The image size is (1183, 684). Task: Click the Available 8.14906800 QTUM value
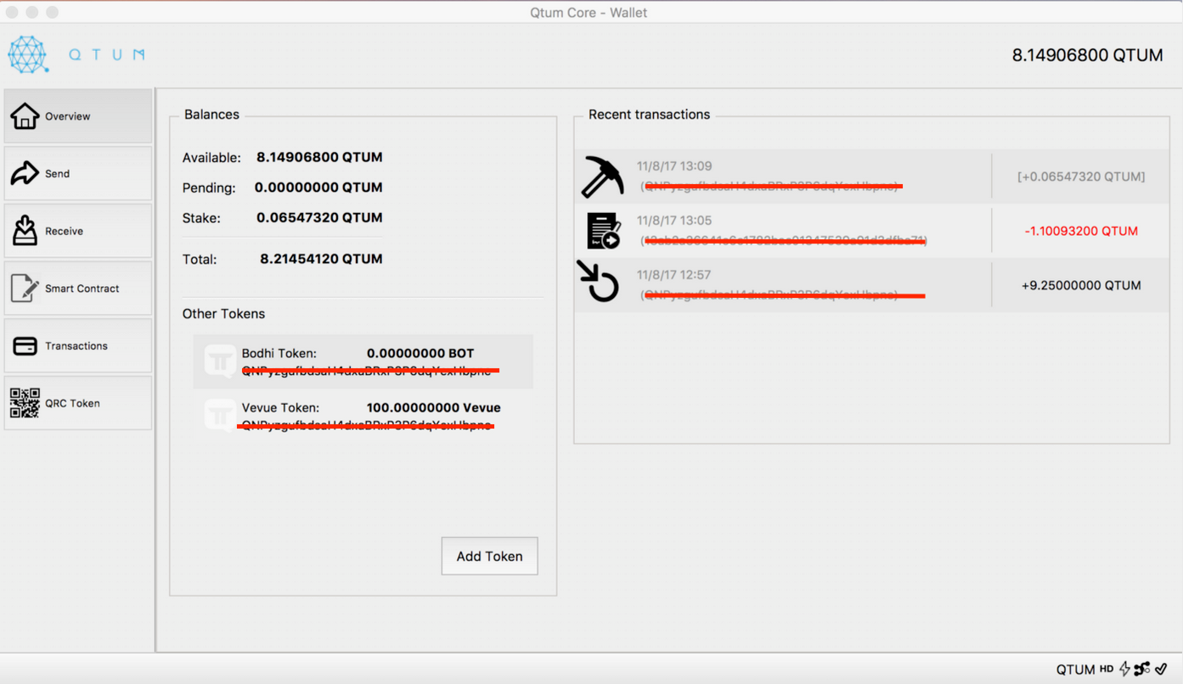(319, 157)
